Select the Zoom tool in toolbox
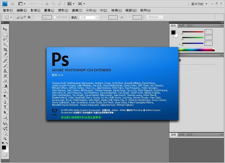225x163 pixels. (5, 139)
